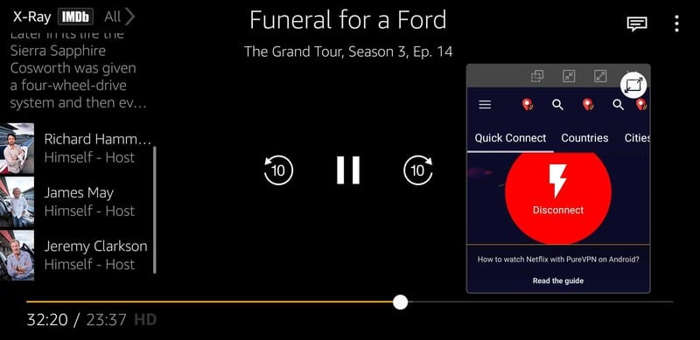Open the Read the guide link

point(558,281)
